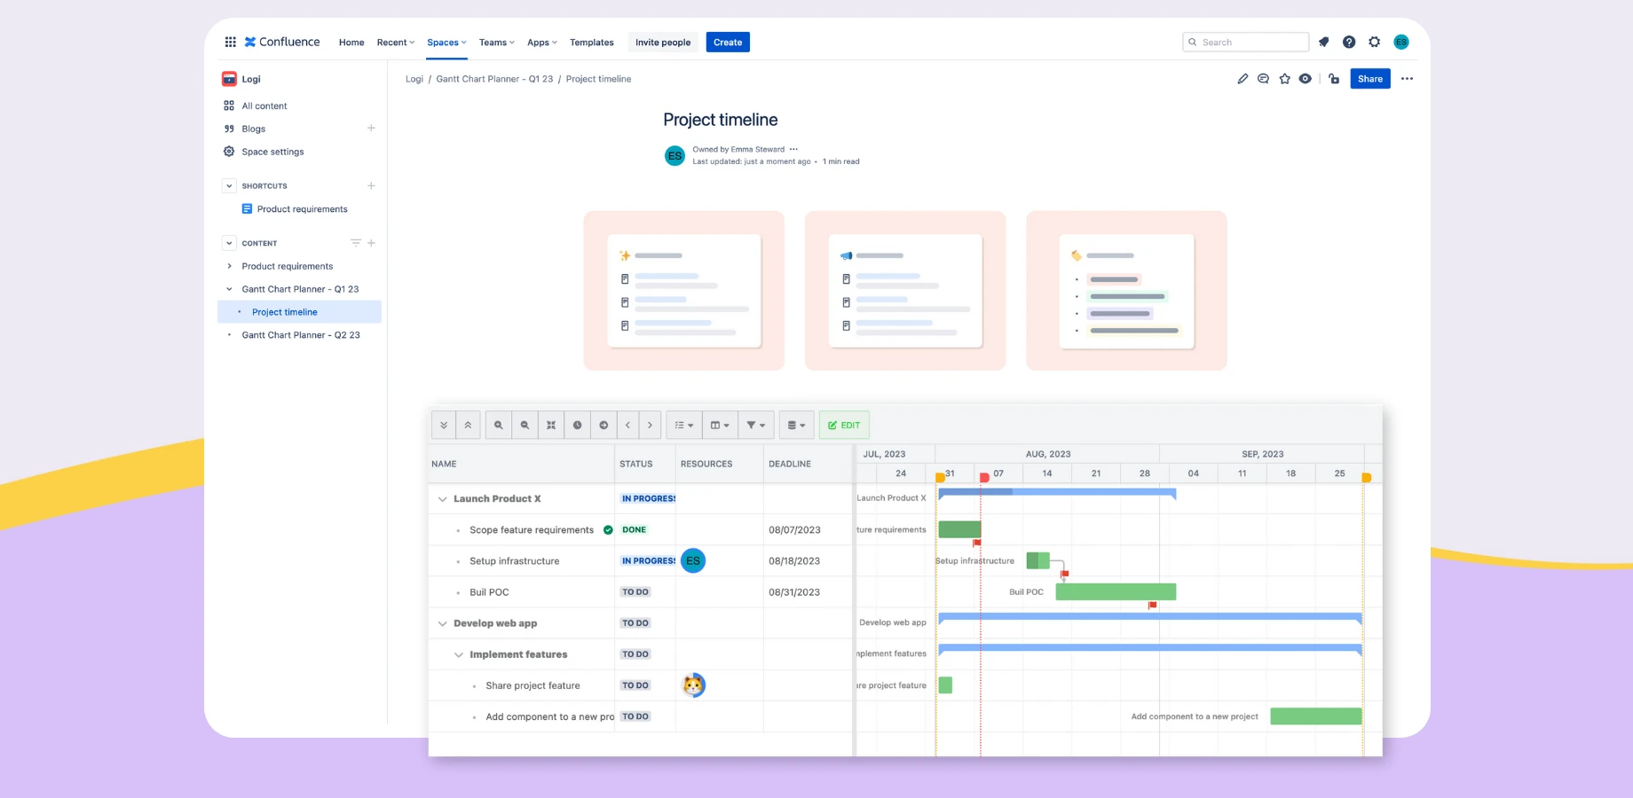Toggle watching the page with the eye icon
Viewport: 1633px width, 798px height.
click(x=1305, y=78)
